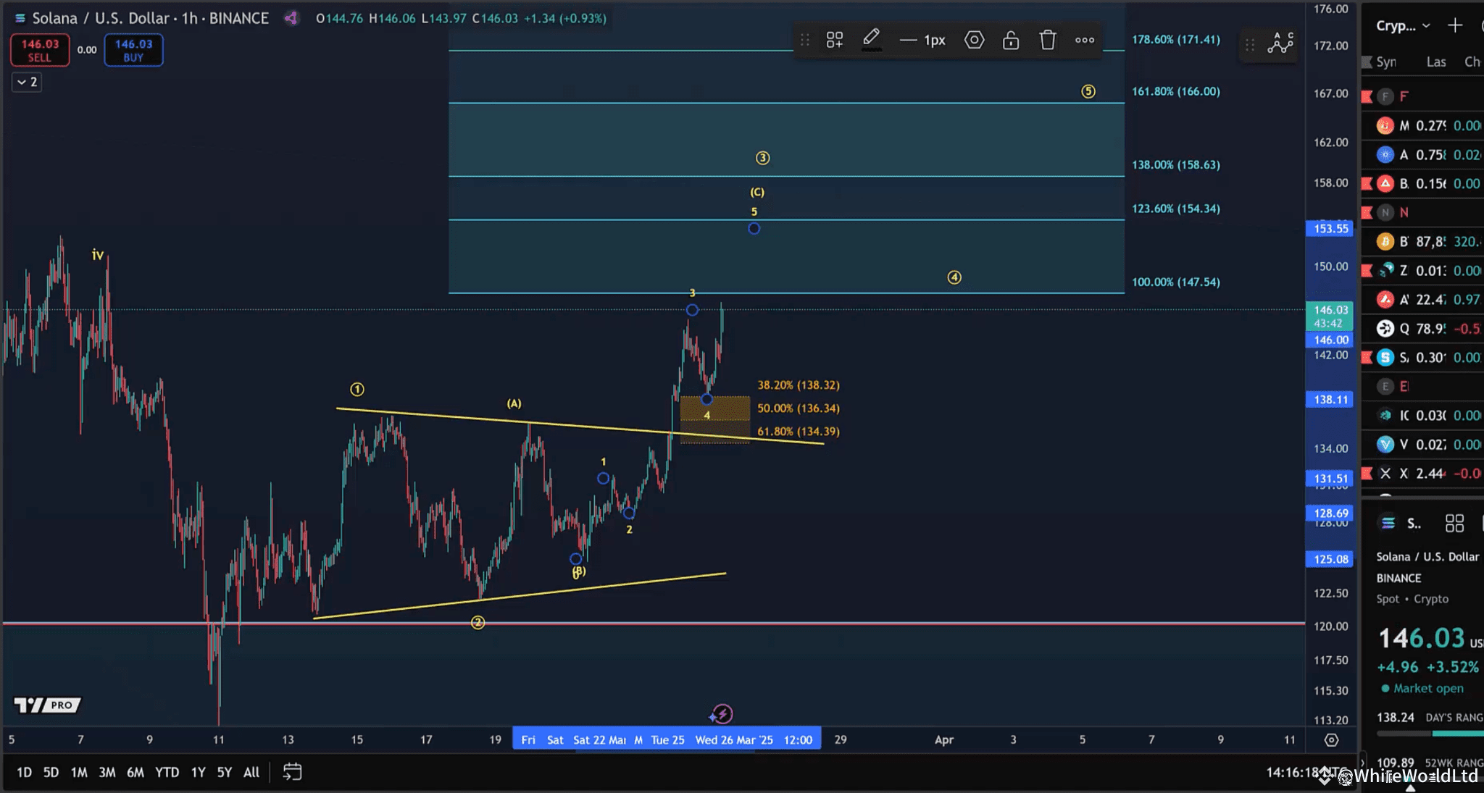Toggle the lock on selected drawing

pos(1011,40)
